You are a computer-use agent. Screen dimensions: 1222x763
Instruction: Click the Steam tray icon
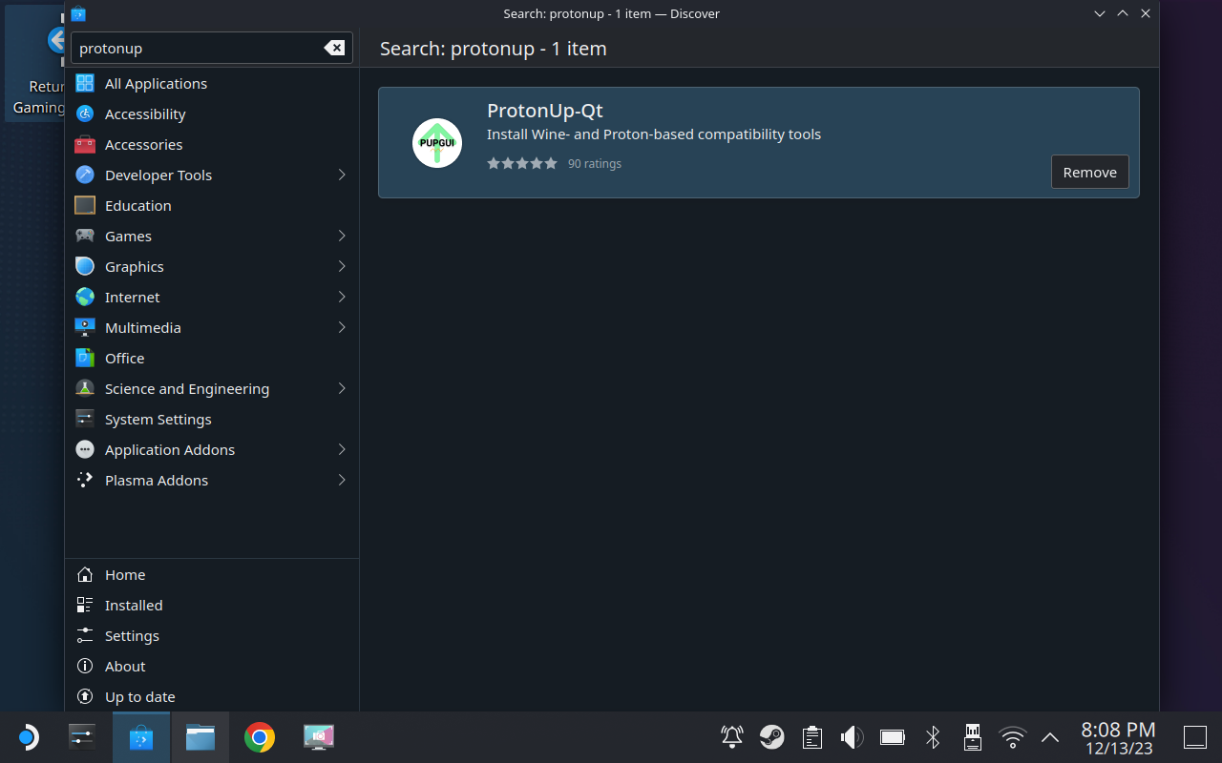[x=772, y=737]
